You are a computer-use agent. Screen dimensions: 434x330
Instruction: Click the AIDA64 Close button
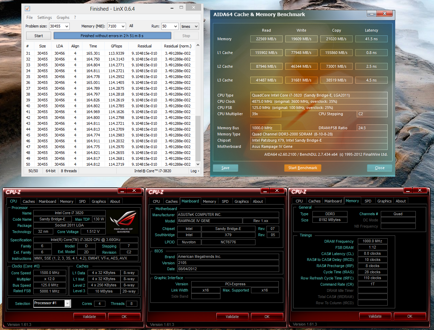[x=379, y=168]
